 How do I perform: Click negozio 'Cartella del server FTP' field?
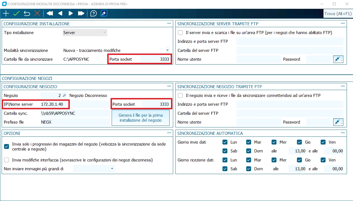pyautogui.click(x=290, y=113)
